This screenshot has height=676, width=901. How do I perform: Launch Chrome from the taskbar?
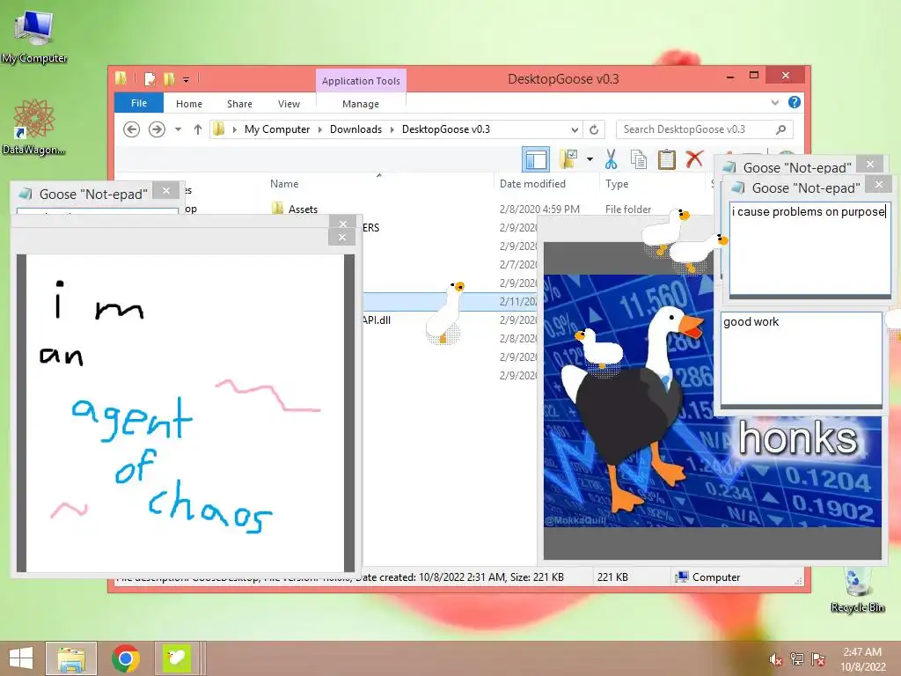126,658
